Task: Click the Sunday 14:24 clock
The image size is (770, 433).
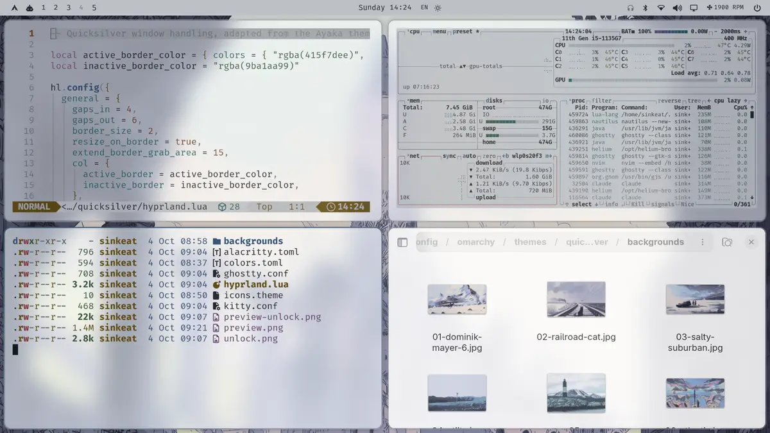Action: [385, 8]
